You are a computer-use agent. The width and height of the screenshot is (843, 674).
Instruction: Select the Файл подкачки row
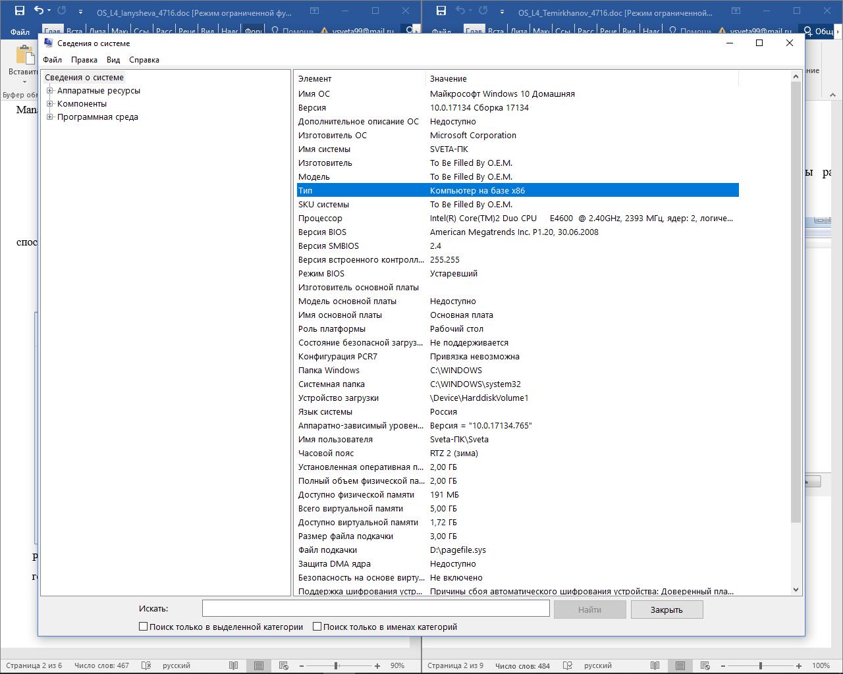518,550
